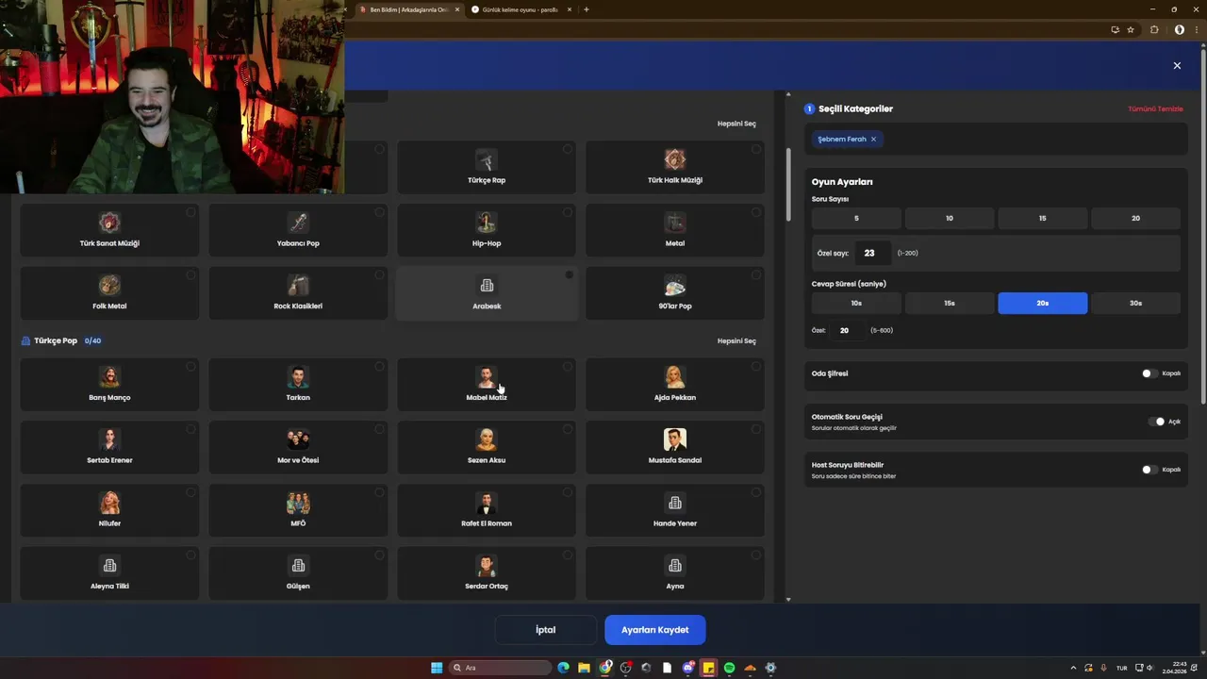
Task: Open the browser extensions puzzle icon
Action: 1154,29
